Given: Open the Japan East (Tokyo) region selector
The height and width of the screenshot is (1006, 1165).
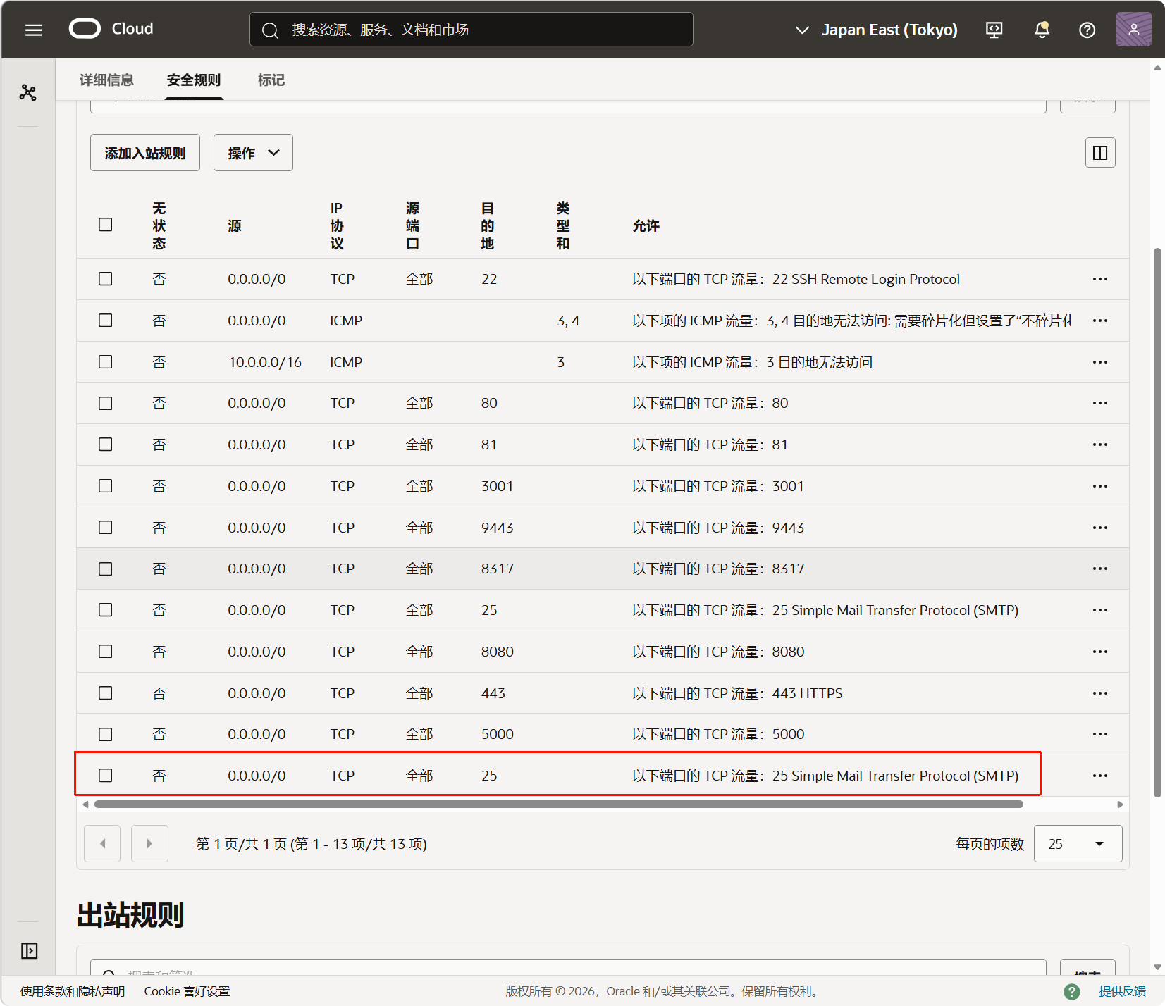Looking at the screenshot, I should [876, 30].
